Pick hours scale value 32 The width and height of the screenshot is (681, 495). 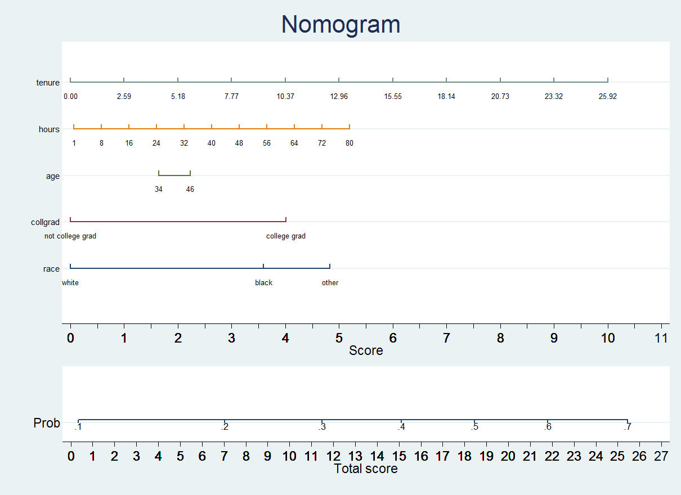pyautogui.click(x=184, y=143)
